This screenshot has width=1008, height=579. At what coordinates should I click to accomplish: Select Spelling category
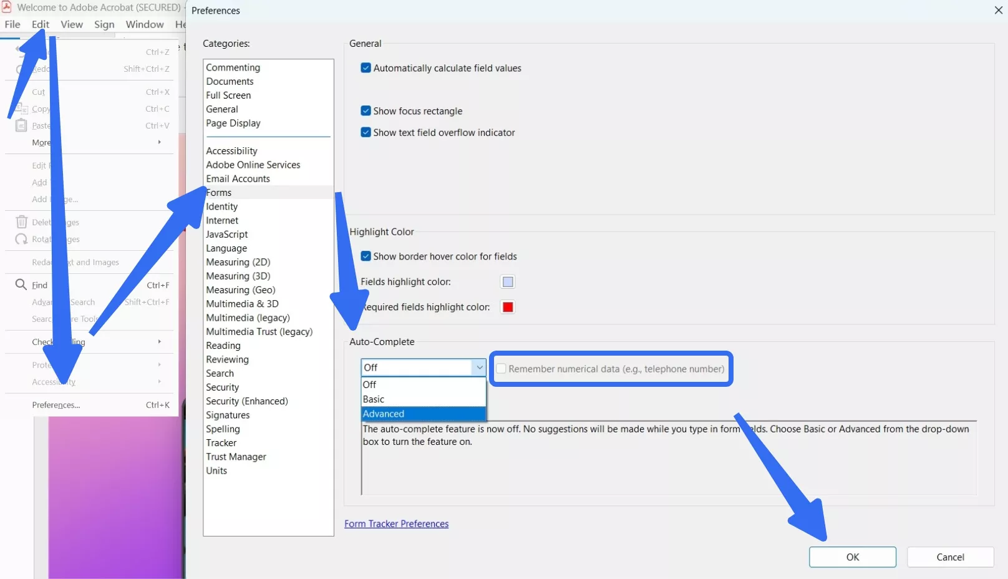[x=223, y=429]
